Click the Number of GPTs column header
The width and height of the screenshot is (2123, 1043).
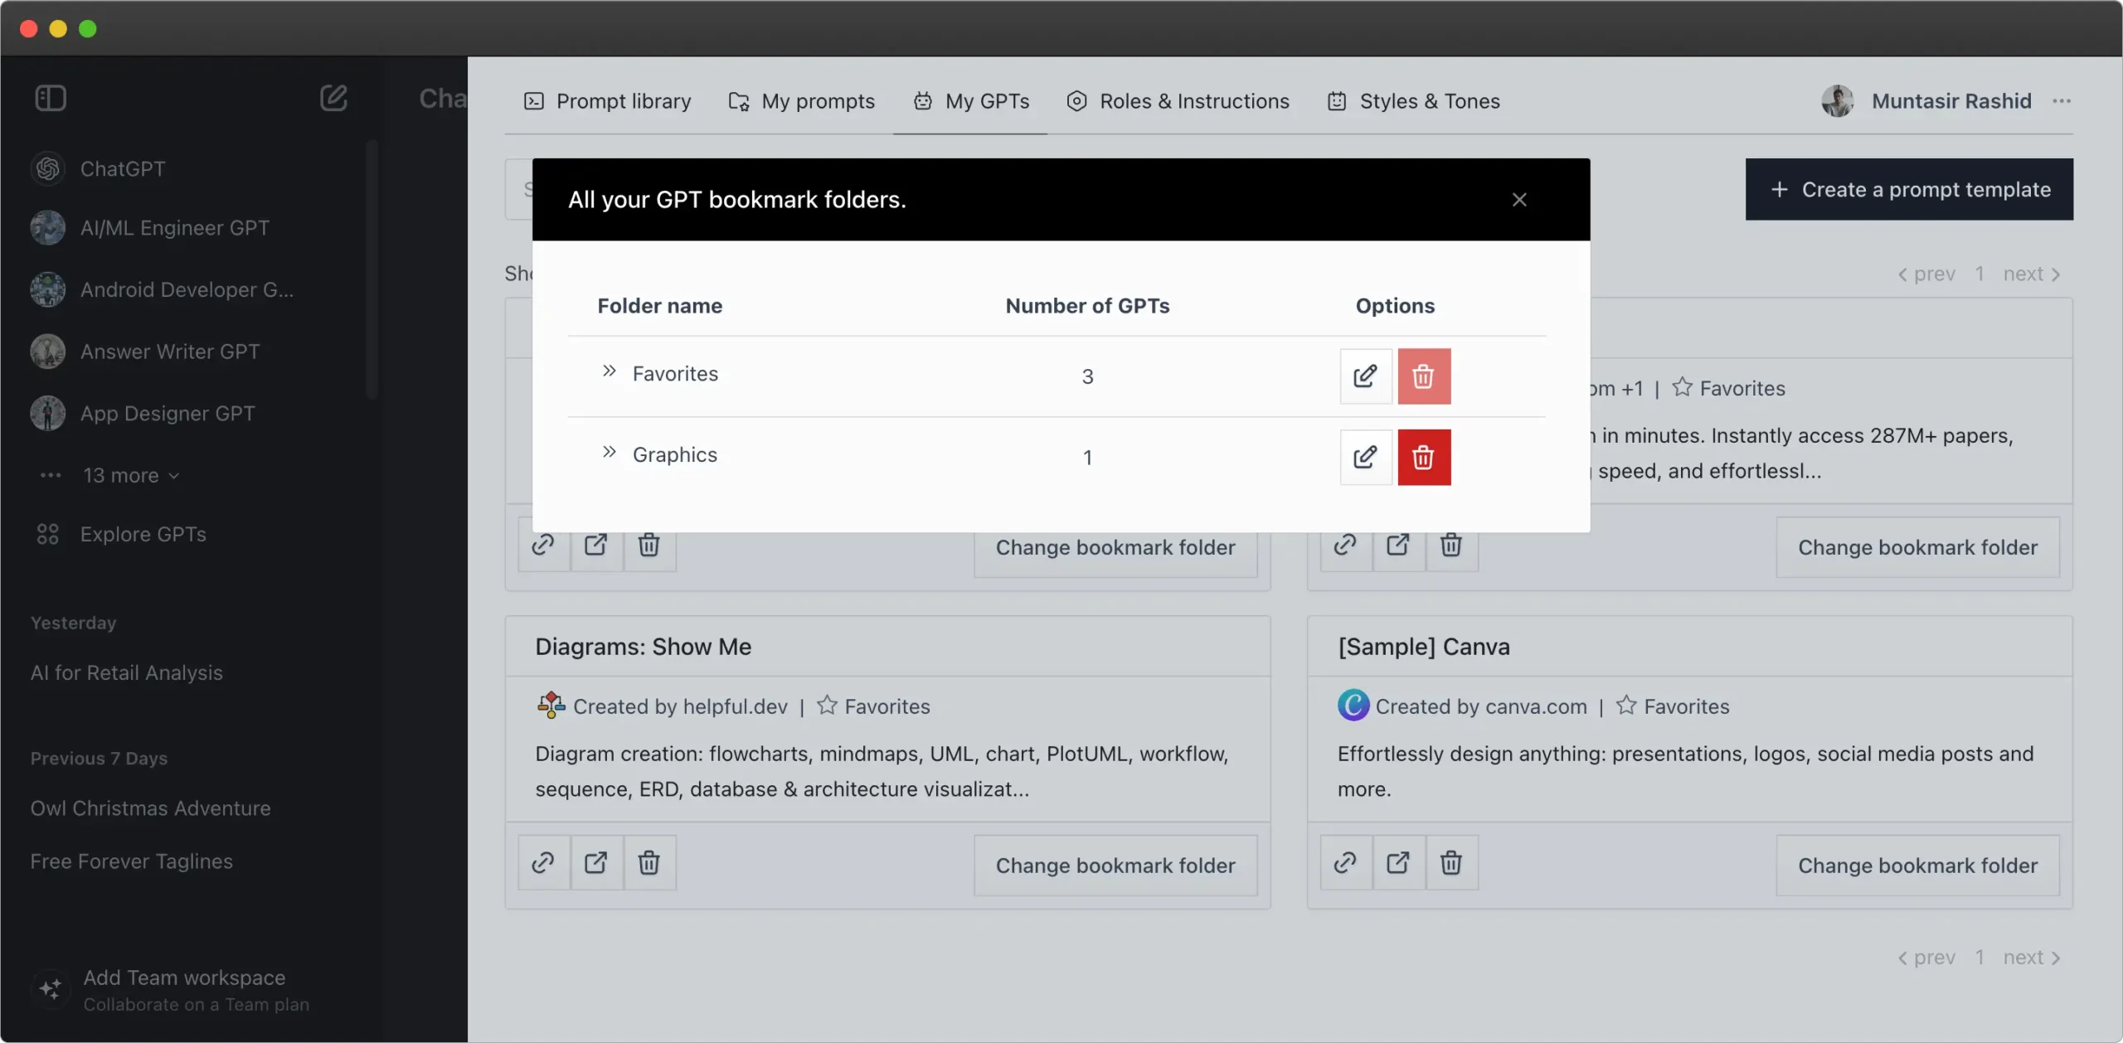(x=1087, y=306)
